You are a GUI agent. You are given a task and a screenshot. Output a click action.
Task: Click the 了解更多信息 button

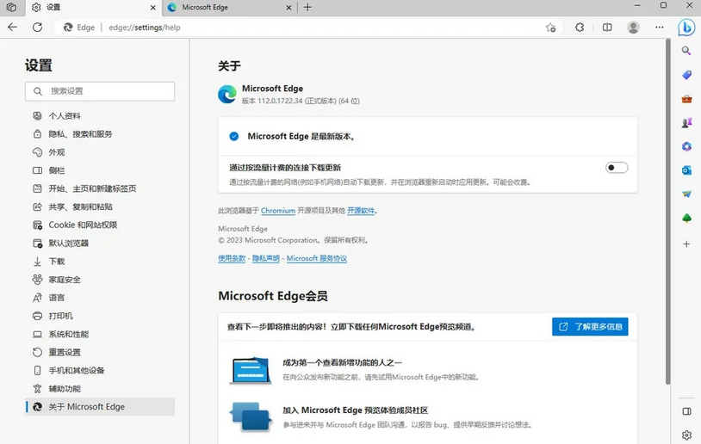[590, 326]
